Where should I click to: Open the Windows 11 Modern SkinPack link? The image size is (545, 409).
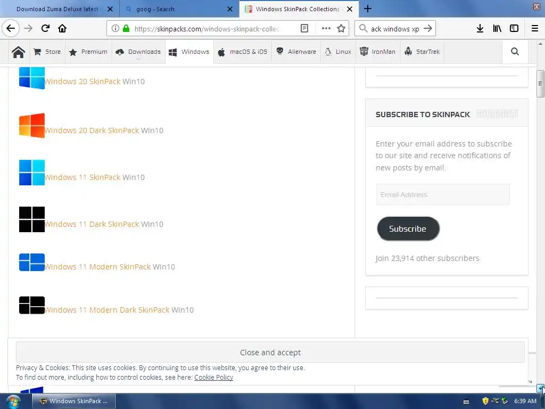tap(98, 267)
